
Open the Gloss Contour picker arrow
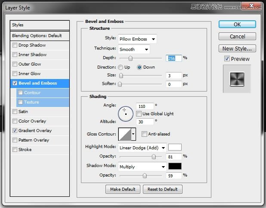click(x=133, y=134)
